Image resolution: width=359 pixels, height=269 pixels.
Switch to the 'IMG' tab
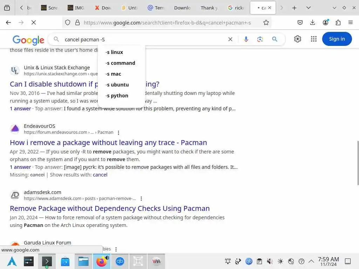tap(76, 8)
